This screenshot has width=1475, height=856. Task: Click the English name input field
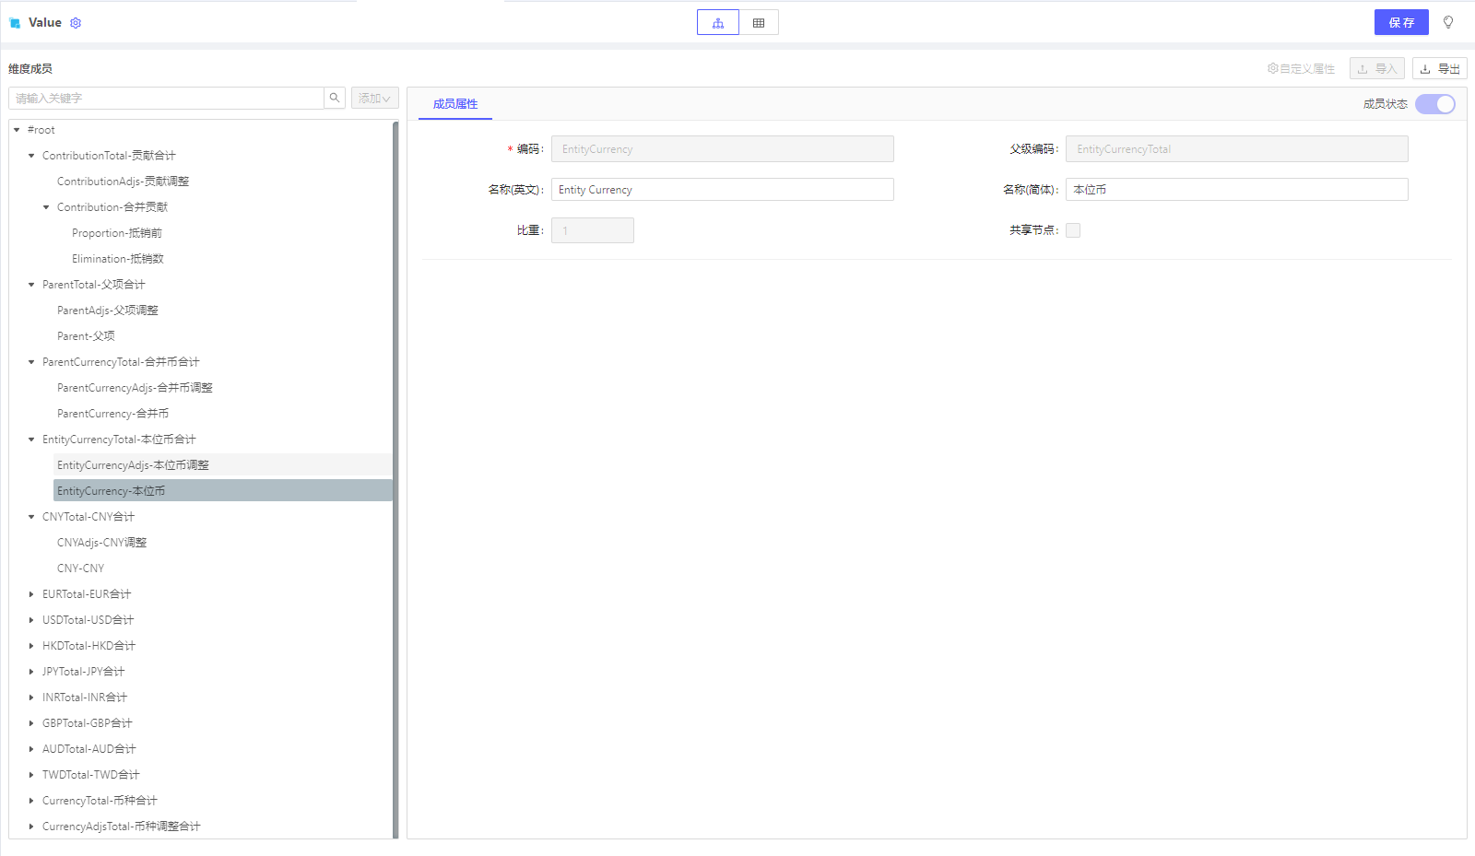pyautogui.click(x=722, y=190)
